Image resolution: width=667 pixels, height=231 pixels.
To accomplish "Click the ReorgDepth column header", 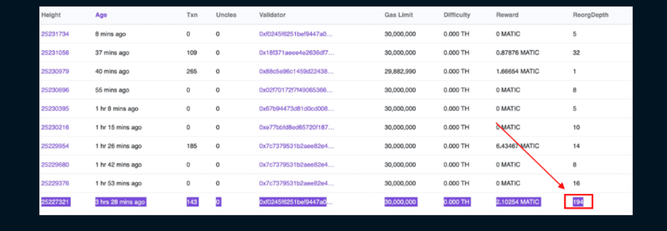I will click(591, 15).
